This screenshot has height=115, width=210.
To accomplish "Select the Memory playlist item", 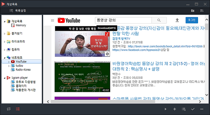I will point(19,25).
